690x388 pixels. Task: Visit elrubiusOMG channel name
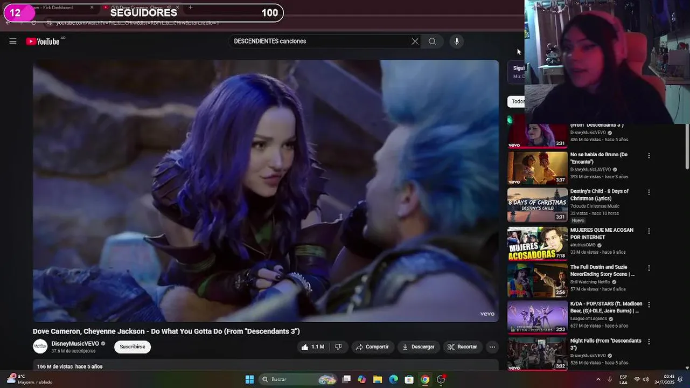coord(583,245)
